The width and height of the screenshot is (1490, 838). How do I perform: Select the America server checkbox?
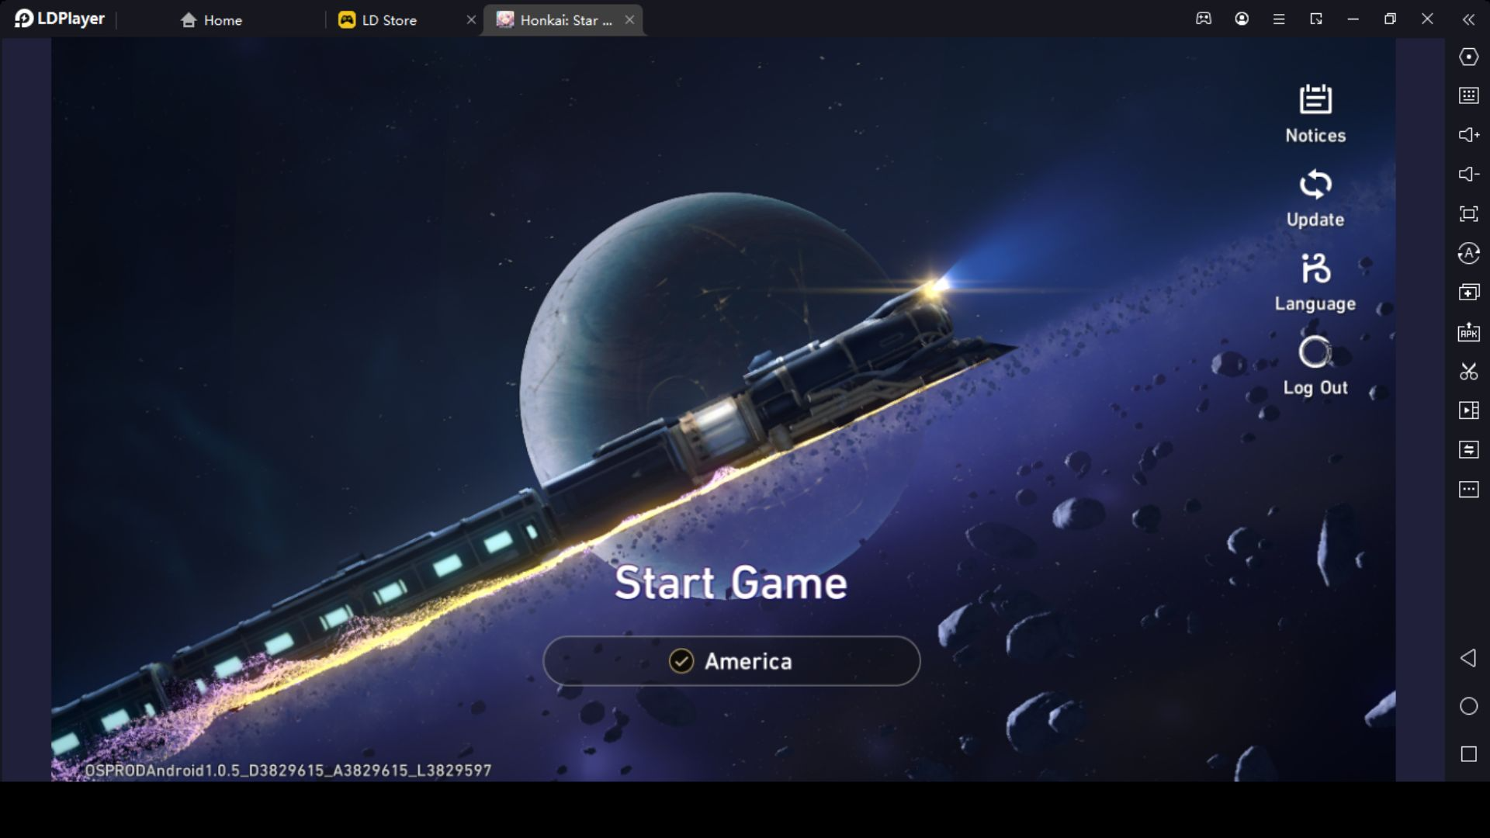[x=681, y=660]
